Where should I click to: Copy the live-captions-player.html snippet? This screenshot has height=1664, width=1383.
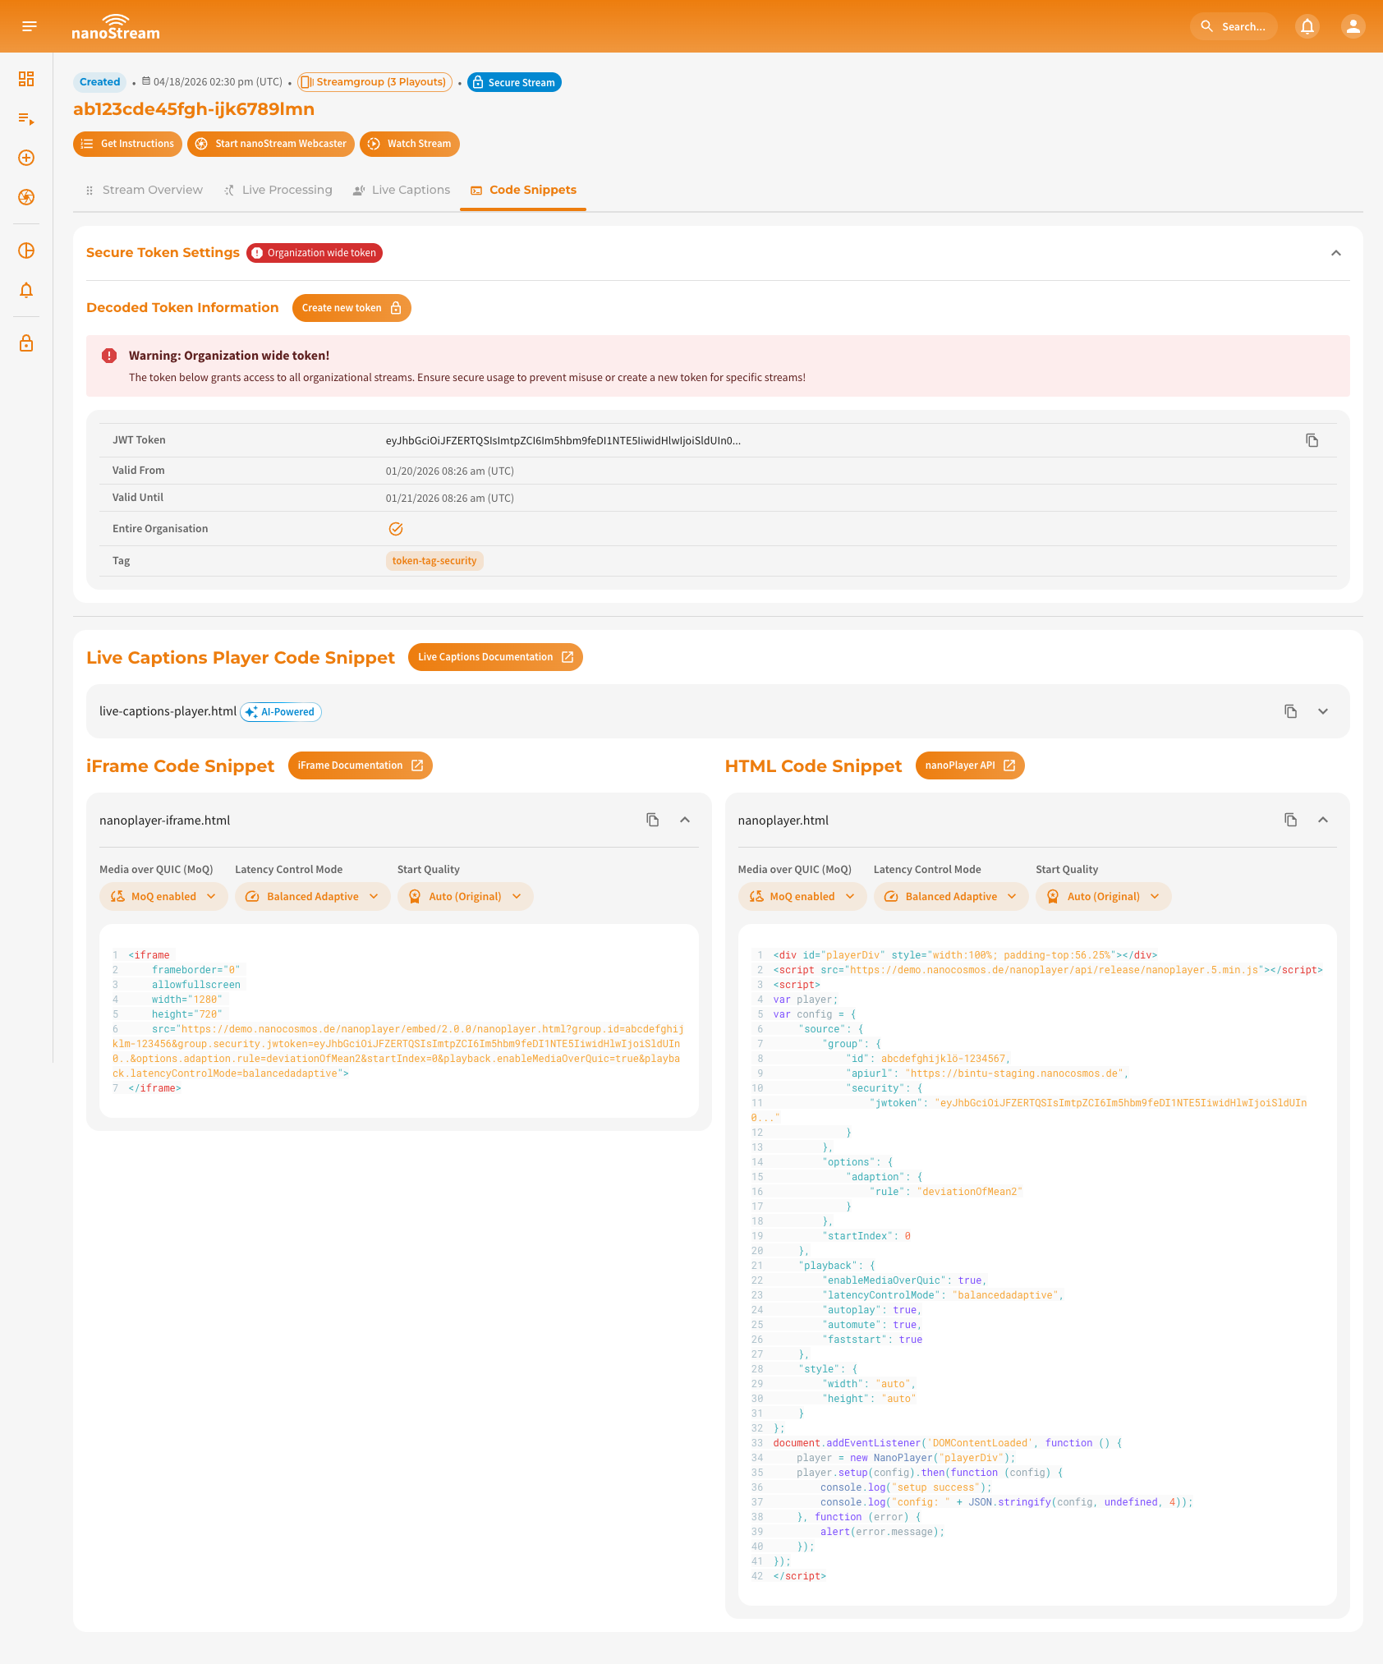pyautogui.click(x=1290, y=711)
